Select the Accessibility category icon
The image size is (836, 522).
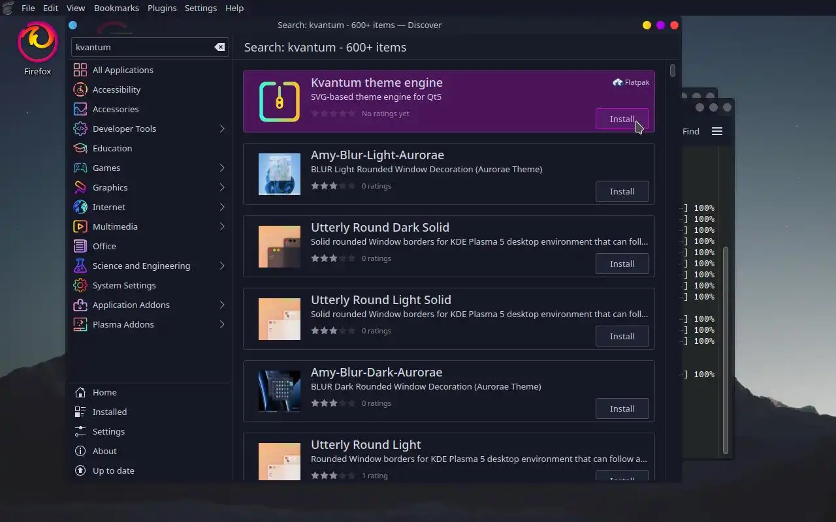pyautogui.click(x=80, y=89)
